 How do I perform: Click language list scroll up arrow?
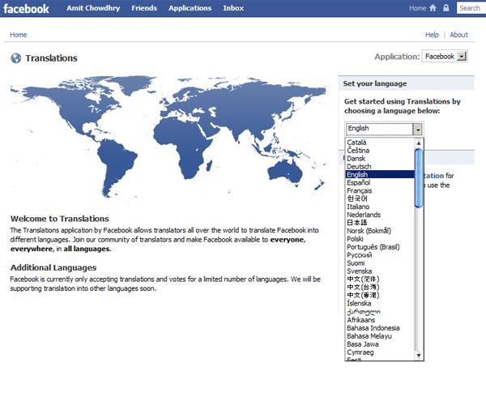pyautogui.click(x=419, y=143)
